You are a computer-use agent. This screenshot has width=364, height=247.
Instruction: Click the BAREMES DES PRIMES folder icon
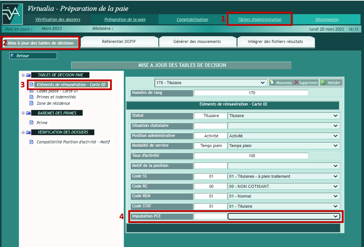point(28,113)
